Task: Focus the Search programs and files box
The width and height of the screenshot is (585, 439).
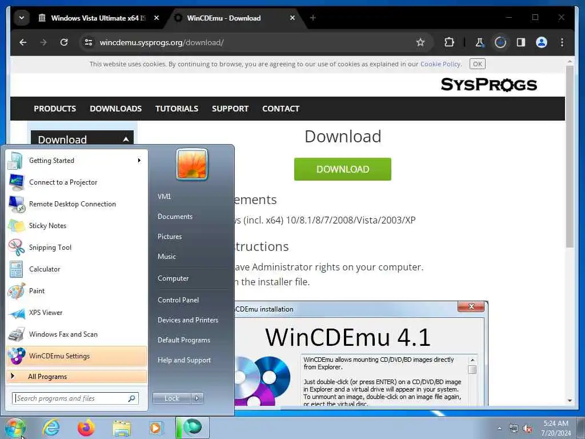Action: coord(75,398)
